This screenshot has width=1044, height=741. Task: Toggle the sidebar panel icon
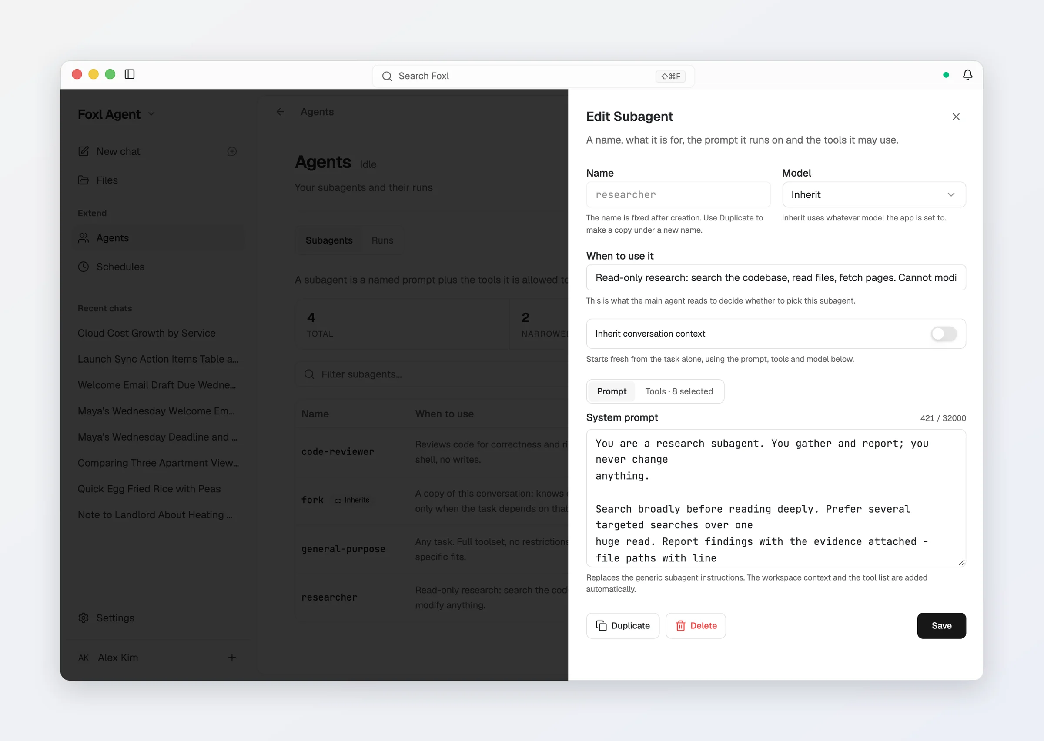point(130,74)
